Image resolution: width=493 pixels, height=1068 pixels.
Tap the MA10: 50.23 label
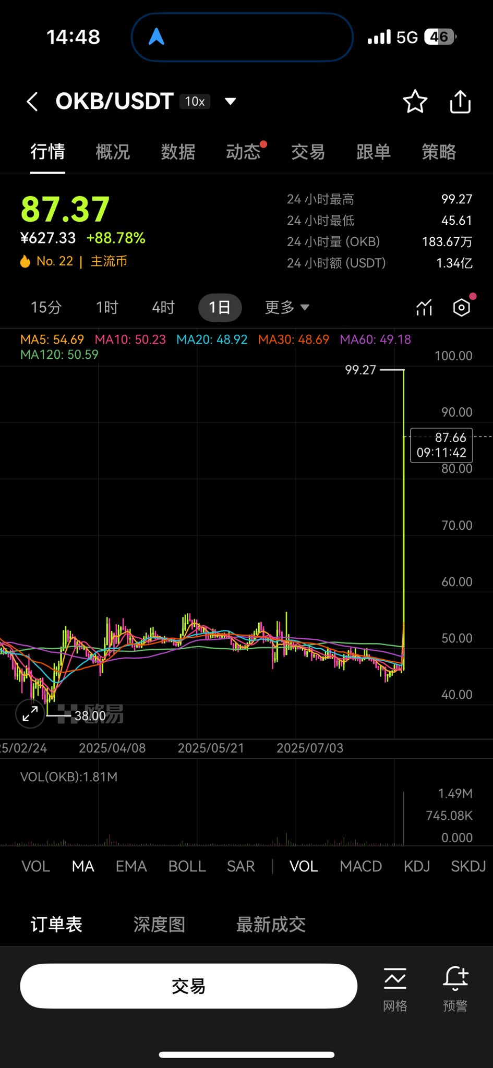(130, 339)
